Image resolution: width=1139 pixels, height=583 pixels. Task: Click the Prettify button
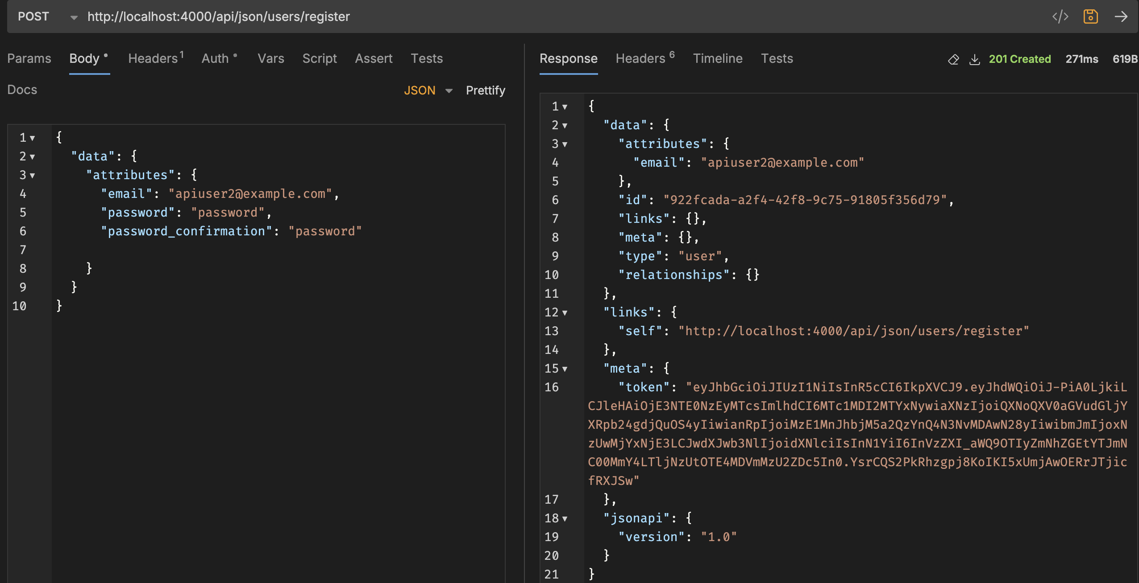pos(485,90)
